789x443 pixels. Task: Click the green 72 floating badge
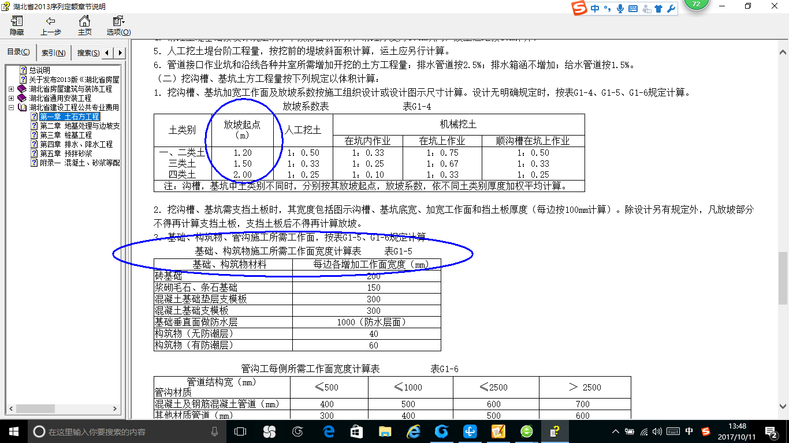pyautogui.click(x=696, y=4)
